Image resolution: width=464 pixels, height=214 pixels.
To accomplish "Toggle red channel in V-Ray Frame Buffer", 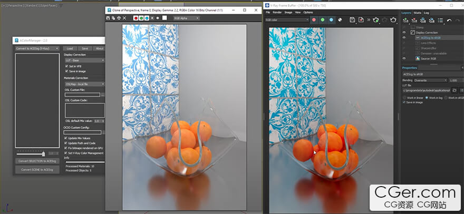I will (314, 20).
